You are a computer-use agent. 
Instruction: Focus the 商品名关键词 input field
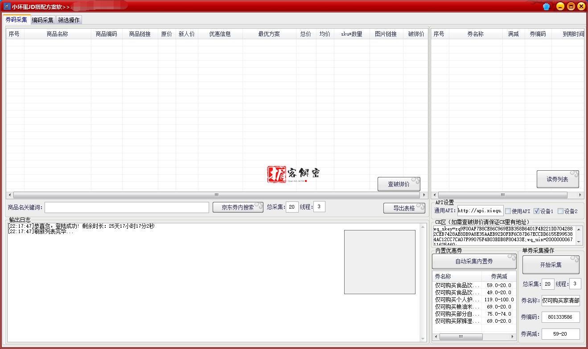[127, 207]
